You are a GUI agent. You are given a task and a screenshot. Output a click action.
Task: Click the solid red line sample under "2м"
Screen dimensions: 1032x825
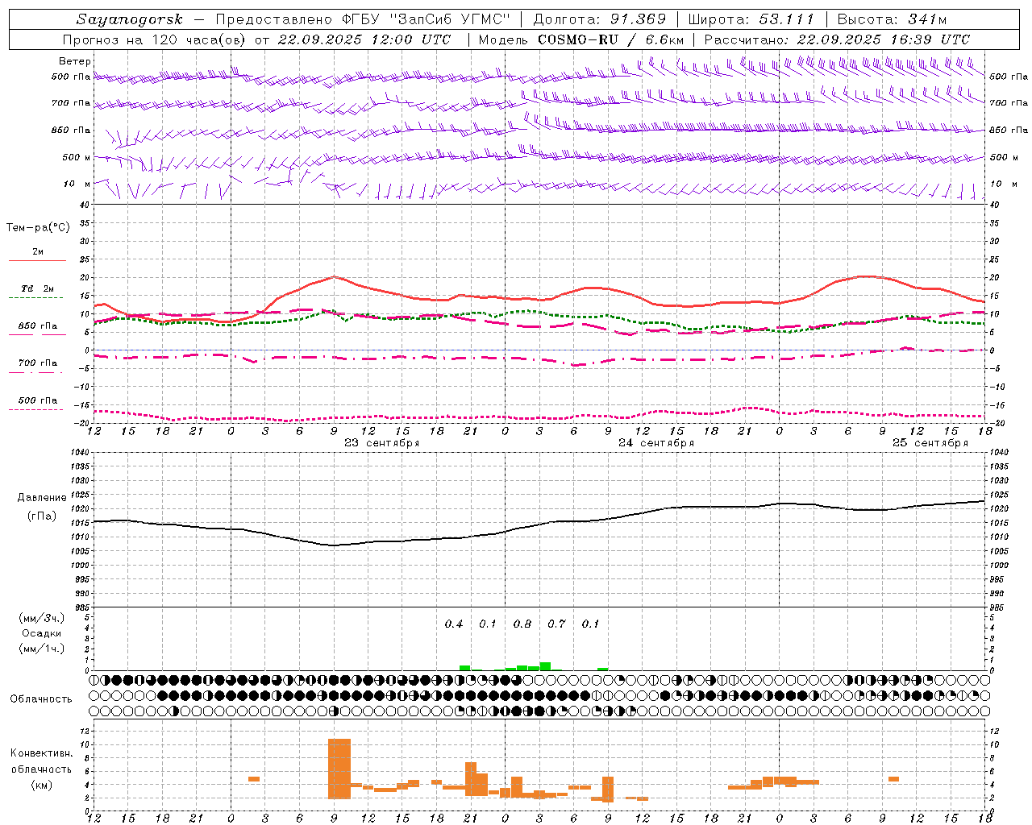coord(37,261)
